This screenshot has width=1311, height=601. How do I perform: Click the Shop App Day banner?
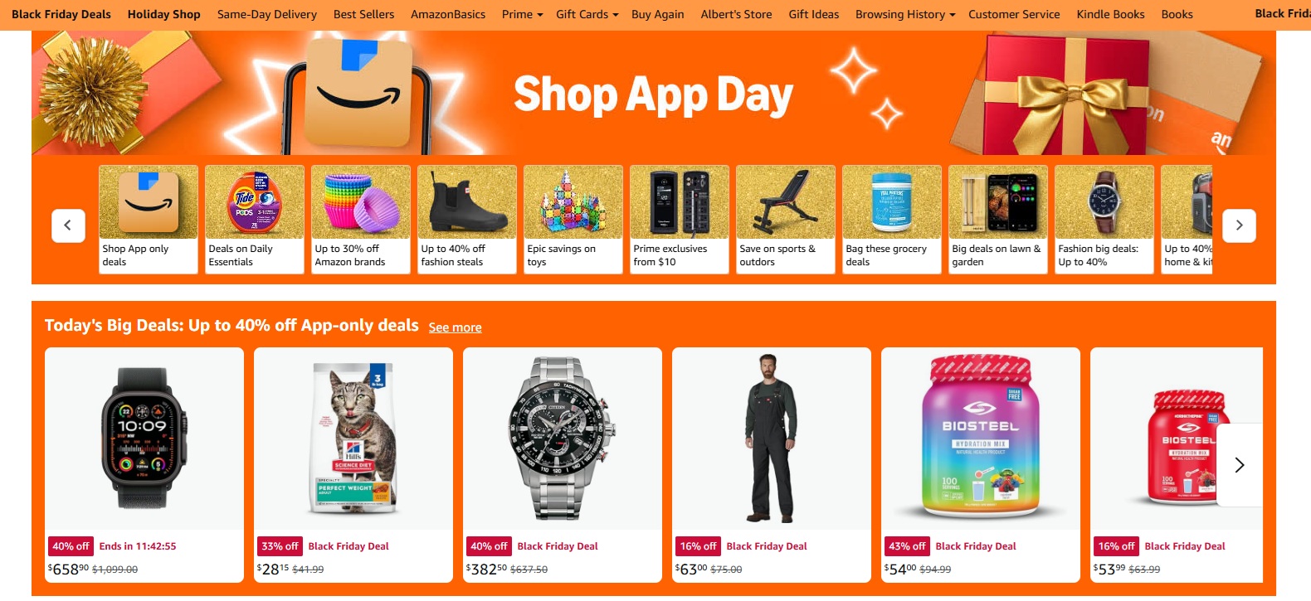(654, 93)
